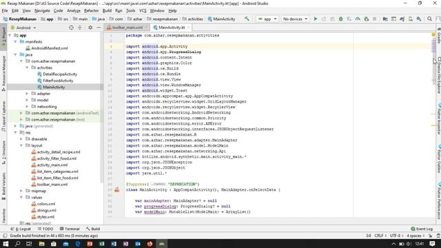Expand the drawable folder
The image size is (441, 248).
pyautogui.click(x=21, y=139)
